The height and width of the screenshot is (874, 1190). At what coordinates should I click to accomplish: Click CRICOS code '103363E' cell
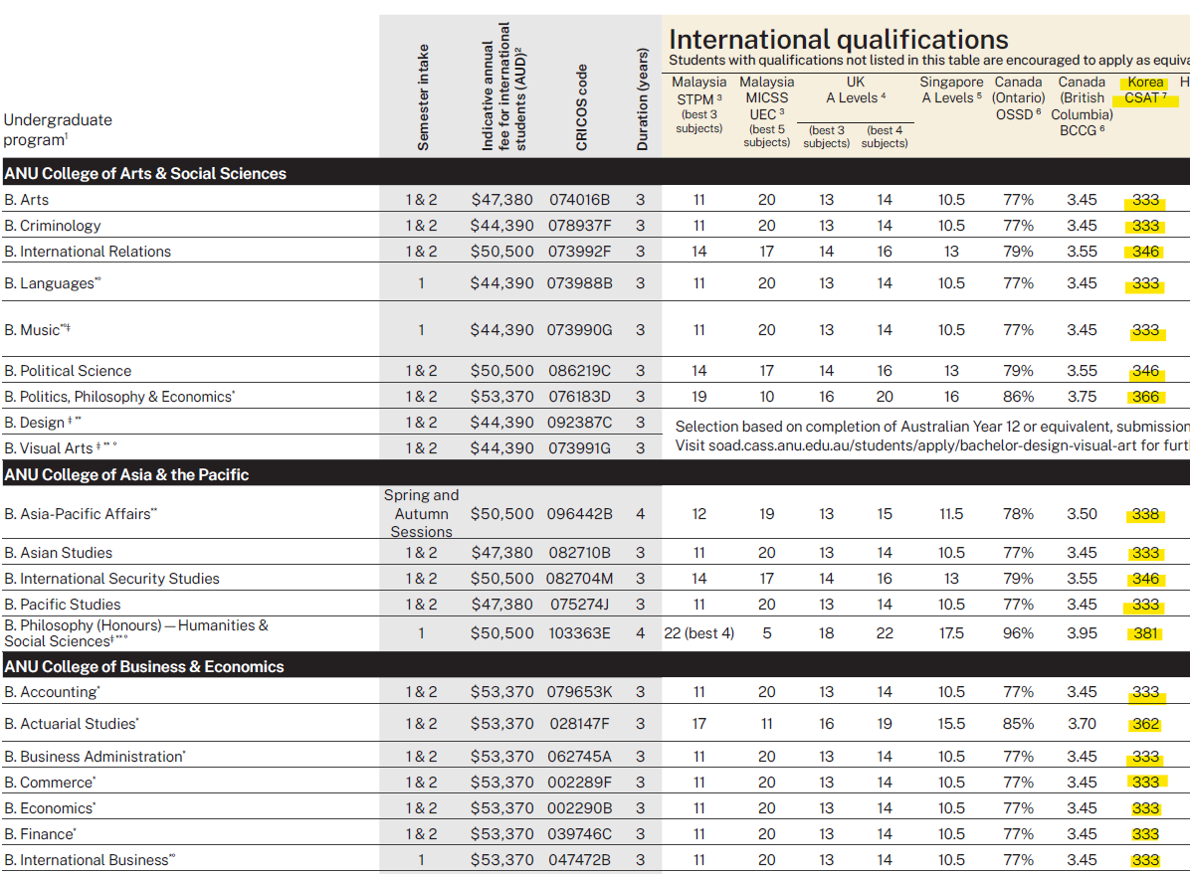pyautogui.click(x=580, y=632)
